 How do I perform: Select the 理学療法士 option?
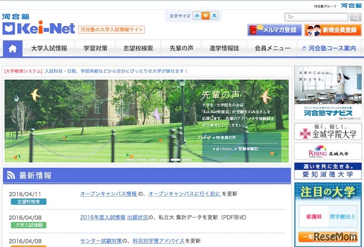click(x=343, y=217)
